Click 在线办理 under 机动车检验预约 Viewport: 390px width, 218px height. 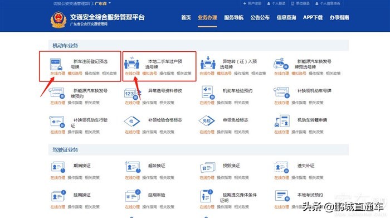[207, 103]
